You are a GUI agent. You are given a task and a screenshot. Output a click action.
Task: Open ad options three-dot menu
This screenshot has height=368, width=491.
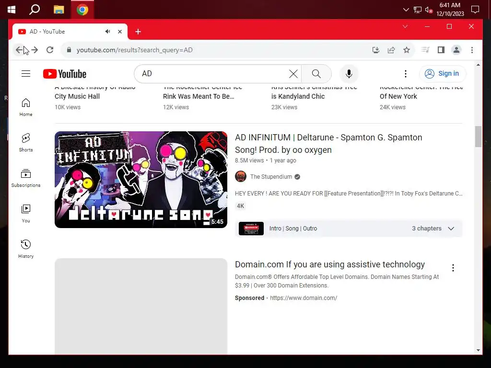pyautogui.click(x=453, y=268)
